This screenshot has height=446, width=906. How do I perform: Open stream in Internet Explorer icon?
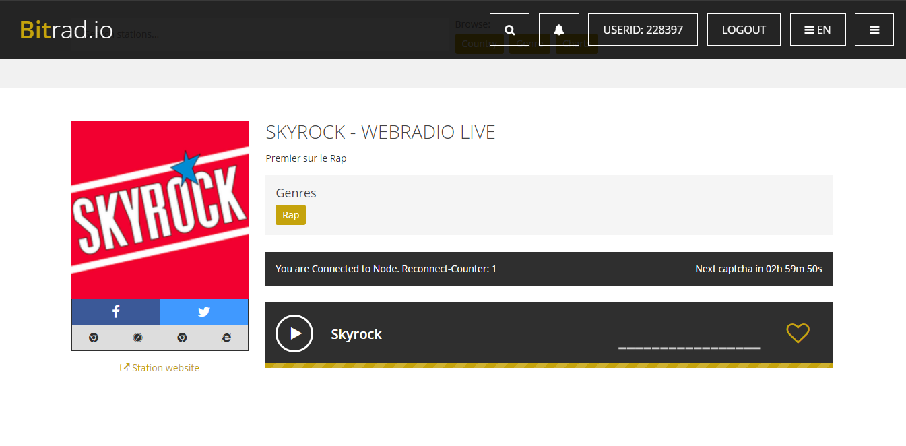pos(226,338)
